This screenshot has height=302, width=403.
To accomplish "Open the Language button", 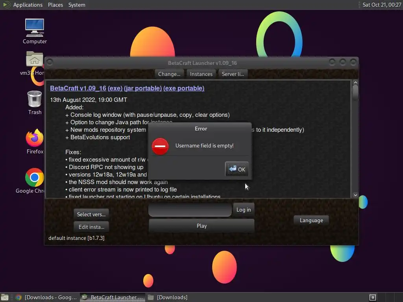I will (311, 220).
